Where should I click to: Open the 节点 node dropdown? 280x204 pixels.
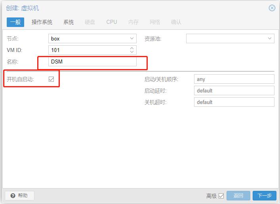(x=132, y=38)
